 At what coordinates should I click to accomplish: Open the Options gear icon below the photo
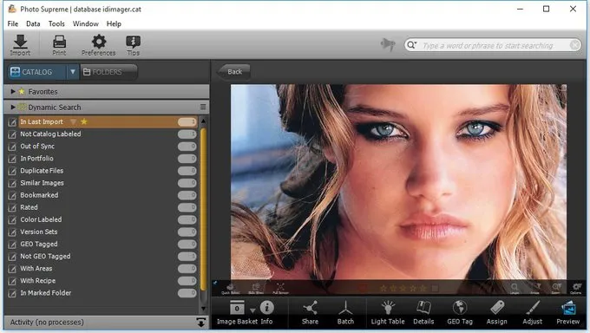(x=576, y=287)
